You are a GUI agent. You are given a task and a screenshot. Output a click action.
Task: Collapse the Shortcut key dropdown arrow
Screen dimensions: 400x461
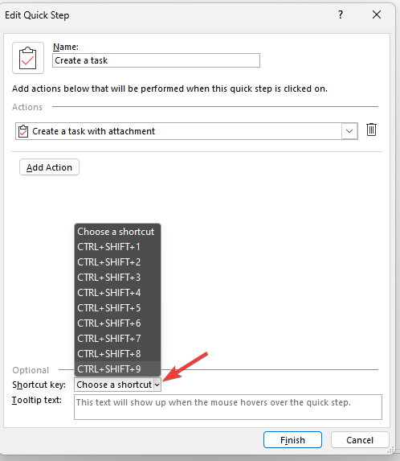157,385
